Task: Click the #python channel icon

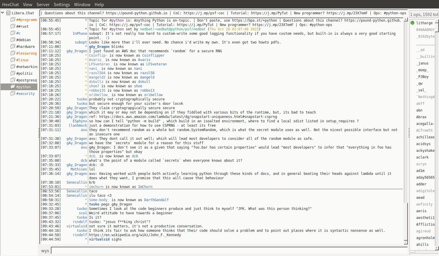Action: [x=13, y=87]
